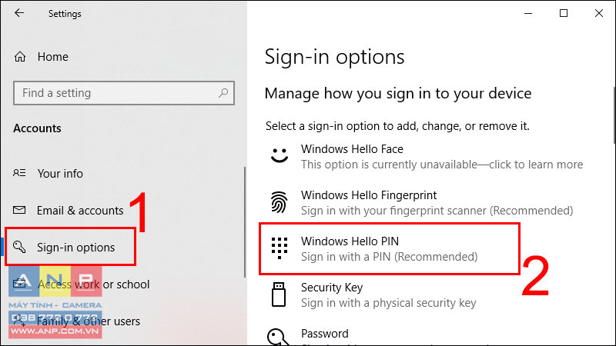The height and width of the screenshot is (346, 616).
Task: Click the Password key icon
Action: point(278,337)
